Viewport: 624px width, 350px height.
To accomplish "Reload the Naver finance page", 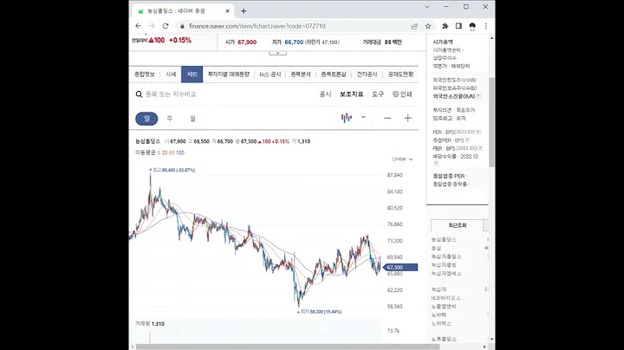I will point(166,26).
